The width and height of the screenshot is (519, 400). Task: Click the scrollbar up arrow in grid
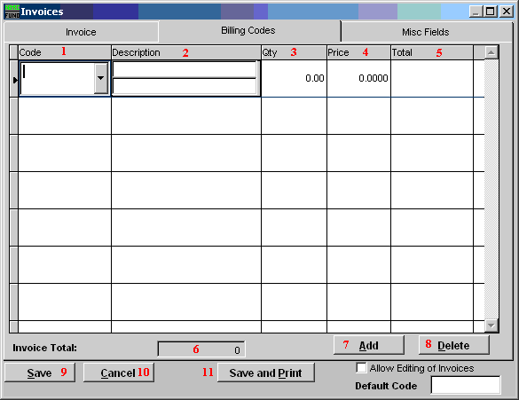[x=491, y=52]
